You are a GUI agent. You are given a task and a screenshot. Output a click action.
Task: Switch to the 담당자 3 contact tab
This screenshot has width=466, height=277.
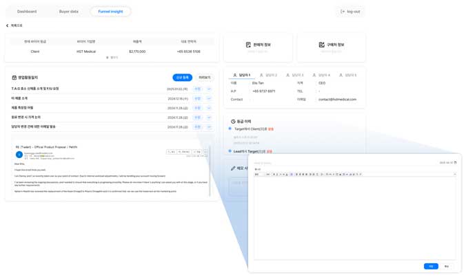pos(294,75)
